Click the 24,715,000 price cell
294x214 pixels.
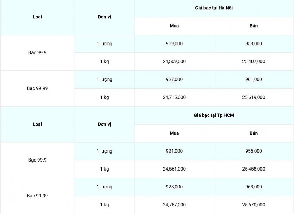tap(174, 97)
